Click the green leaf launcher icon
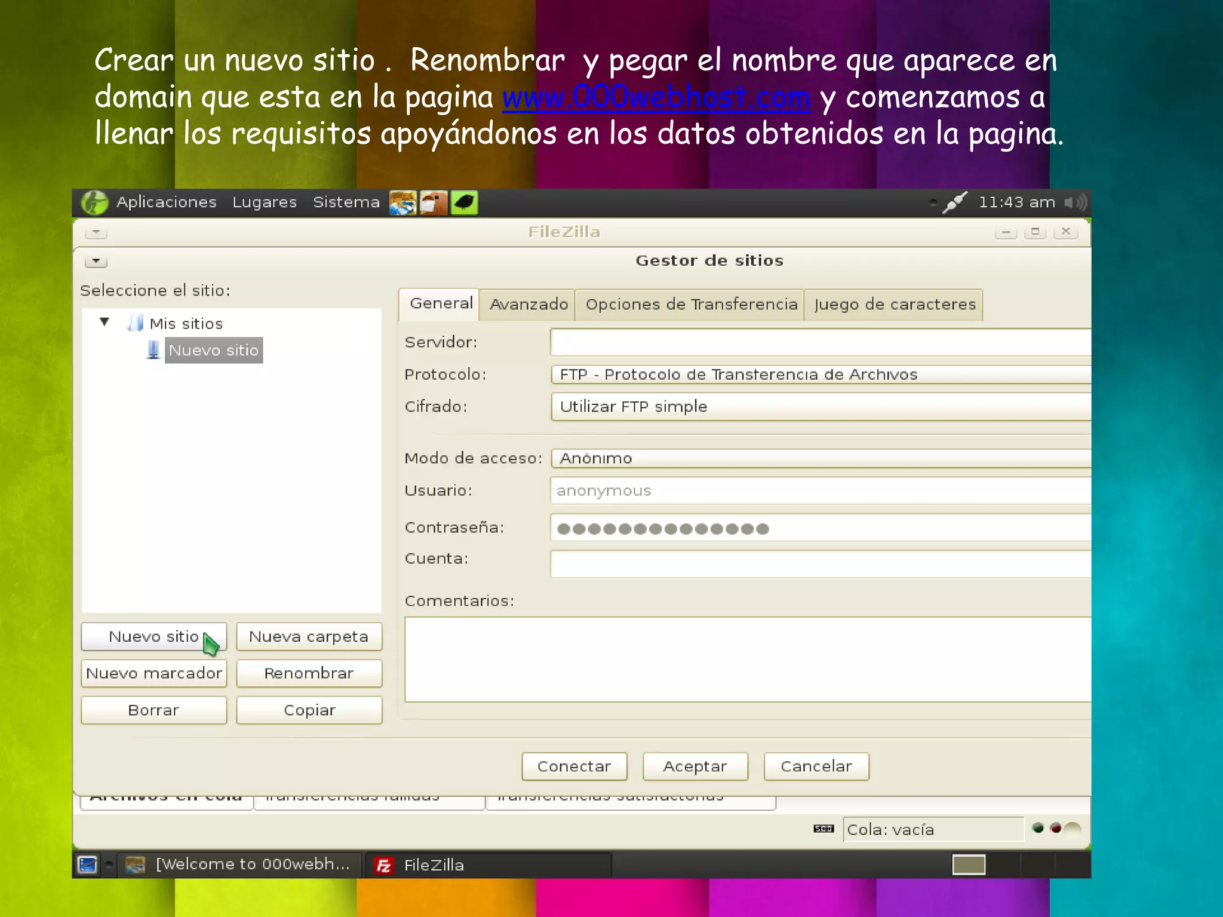1223x917 pixels. [464, 203]
